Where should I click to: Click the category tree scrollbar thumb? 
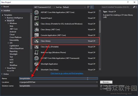[31, 32]
